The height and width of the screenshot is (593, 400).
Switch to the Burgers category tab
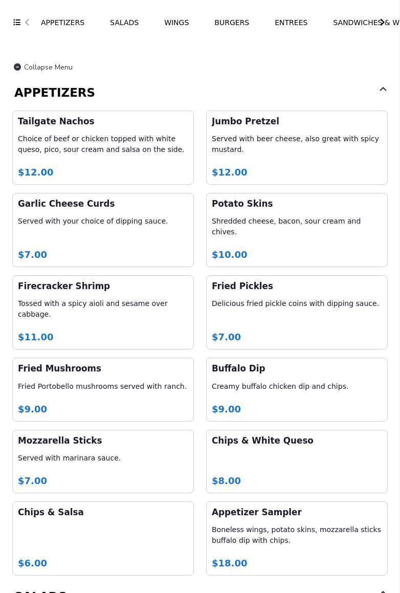pos(232,23)
